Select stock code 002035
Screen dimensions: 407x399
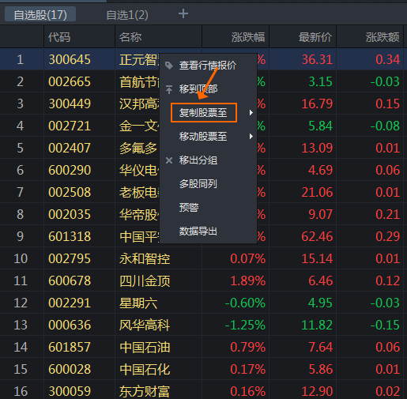coord(70,214)
